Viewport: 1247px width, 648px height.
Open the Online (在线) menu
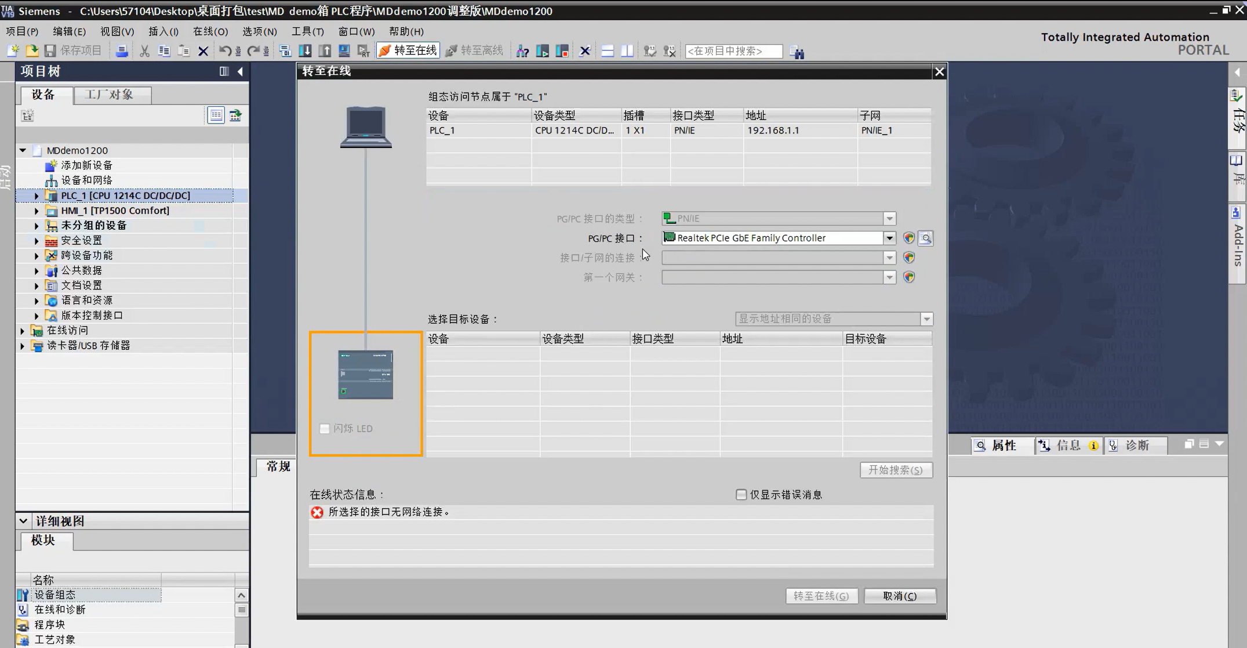(x=210, y=31)
